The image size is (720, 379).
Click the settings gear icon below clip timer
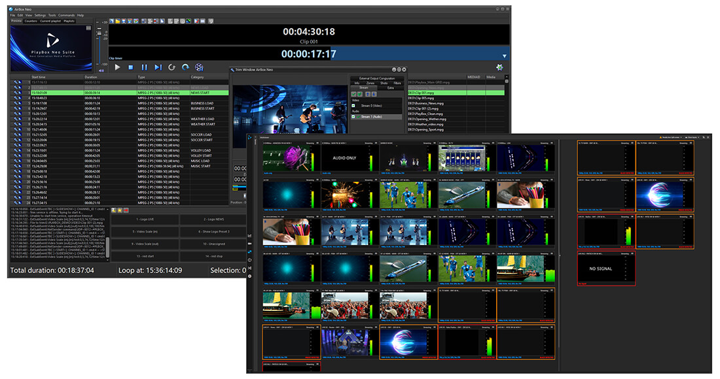click(499, 67)
